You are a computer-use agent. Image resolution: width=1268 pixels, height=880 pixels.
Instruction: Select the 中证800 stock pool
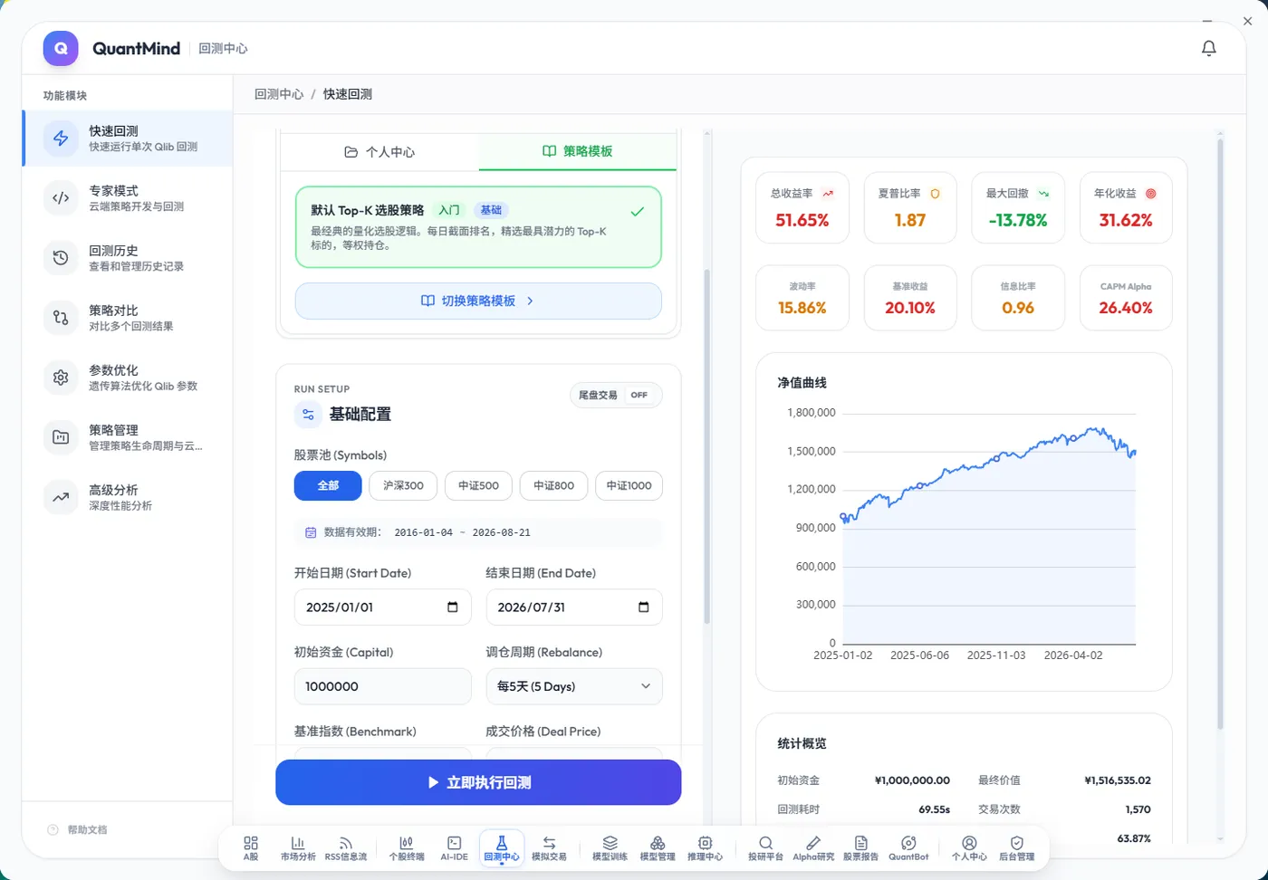coord(553,485)
